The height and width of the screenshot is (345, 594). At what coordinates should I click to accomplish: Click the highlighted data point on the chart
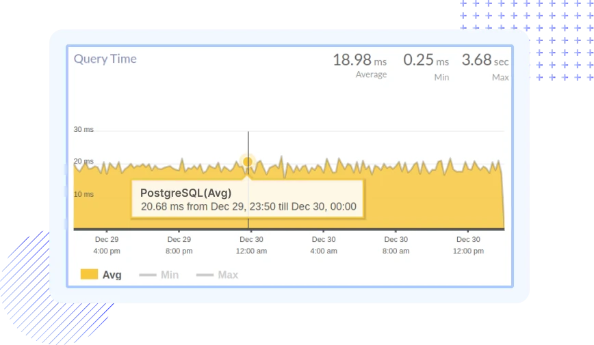248,162
